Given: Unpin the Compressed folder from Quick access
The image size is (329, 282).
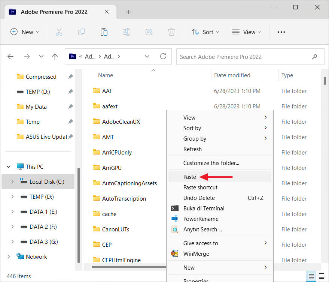Looking at the screenshot, I should tap(70, 77).
